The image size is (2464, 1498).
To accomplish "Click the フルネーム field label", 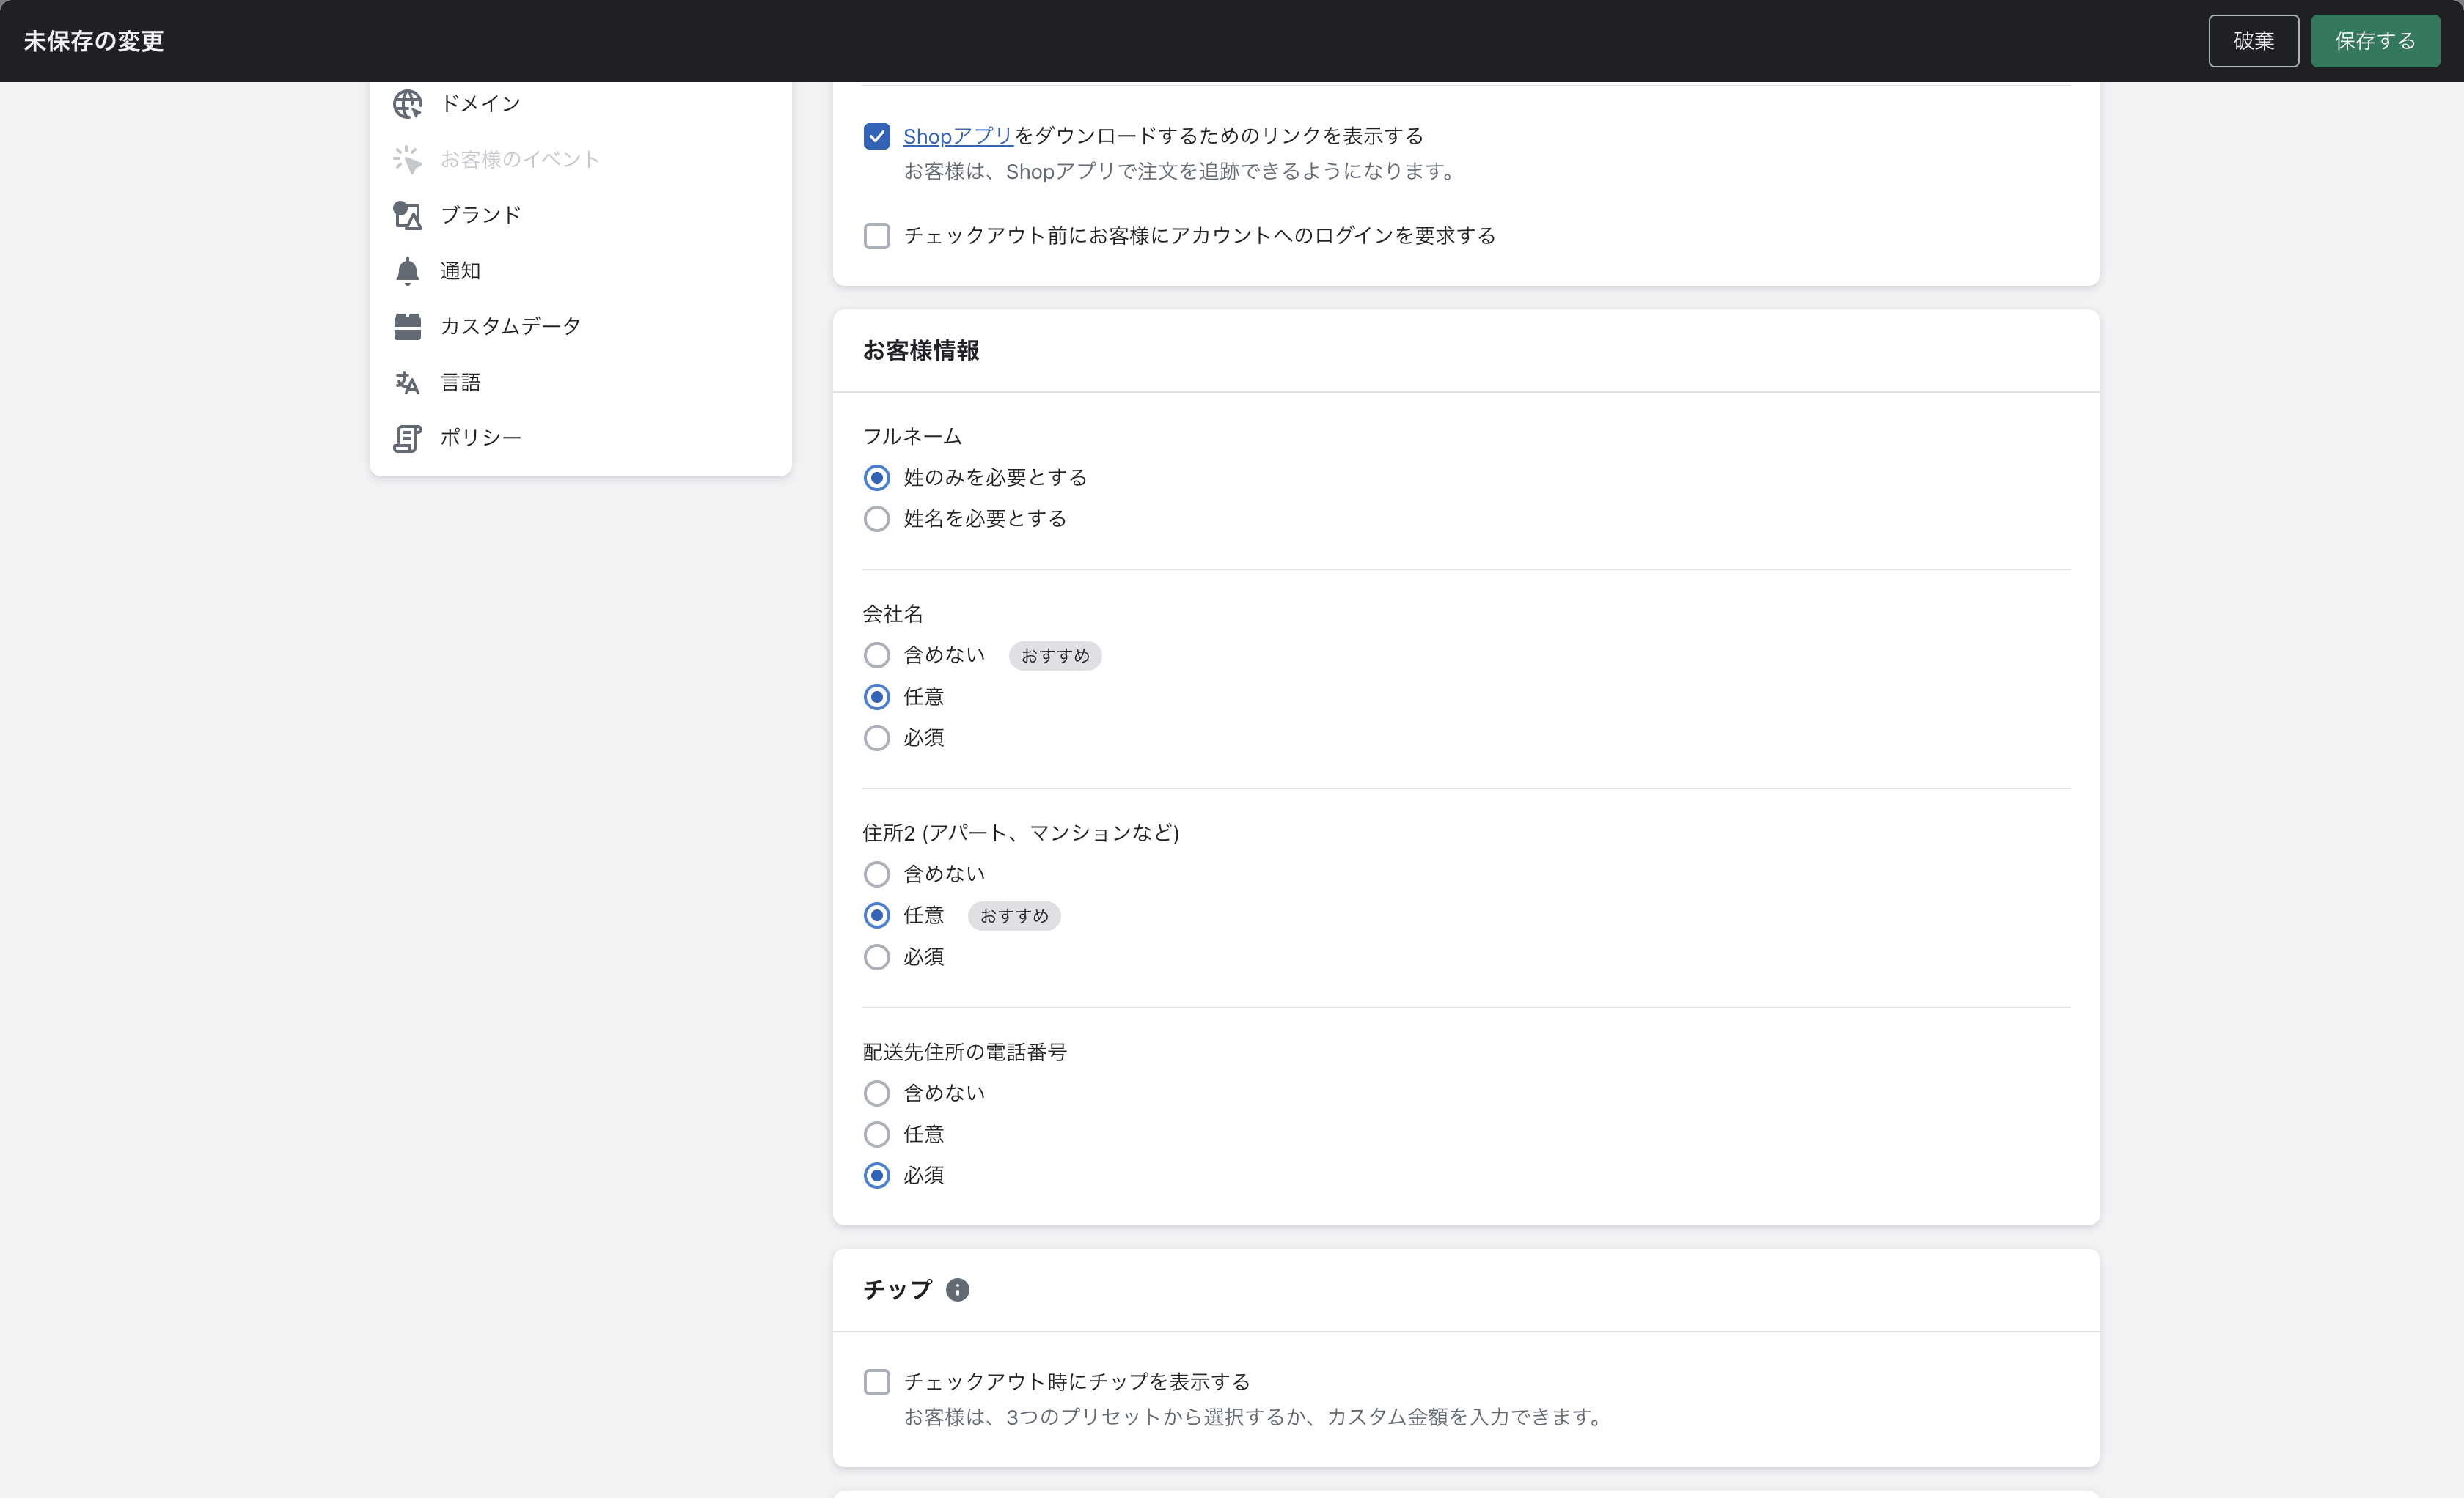I will [912, 437].
